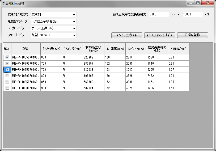Sort by the 有効断面積(mm2) column header

pyautogui.click(x=94, y=49)
